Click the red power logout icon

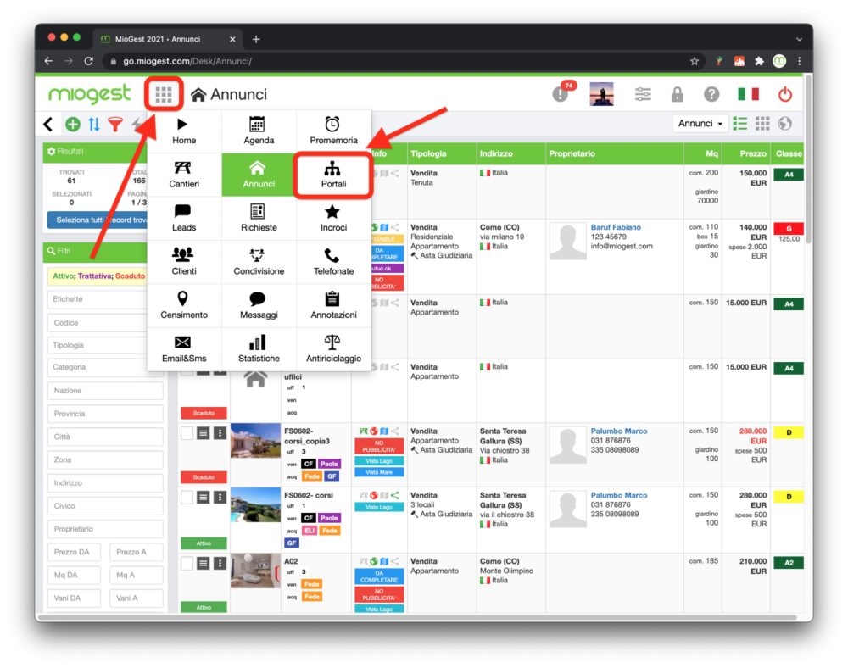tap(785, 95)
